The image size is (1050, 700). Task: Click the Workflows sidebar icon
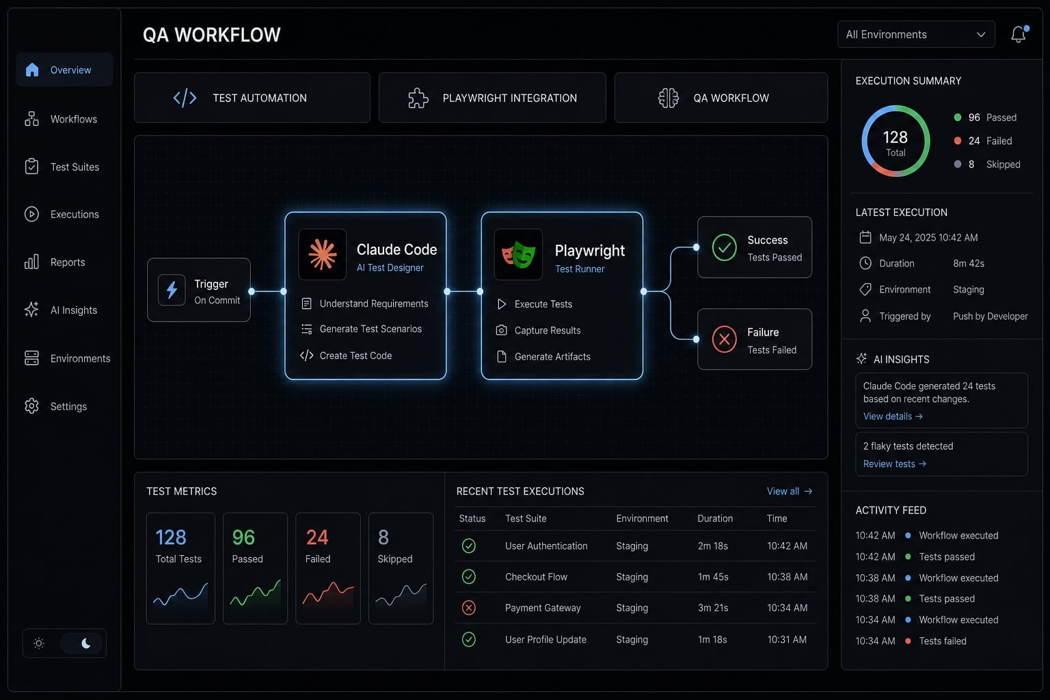point(31,119)
